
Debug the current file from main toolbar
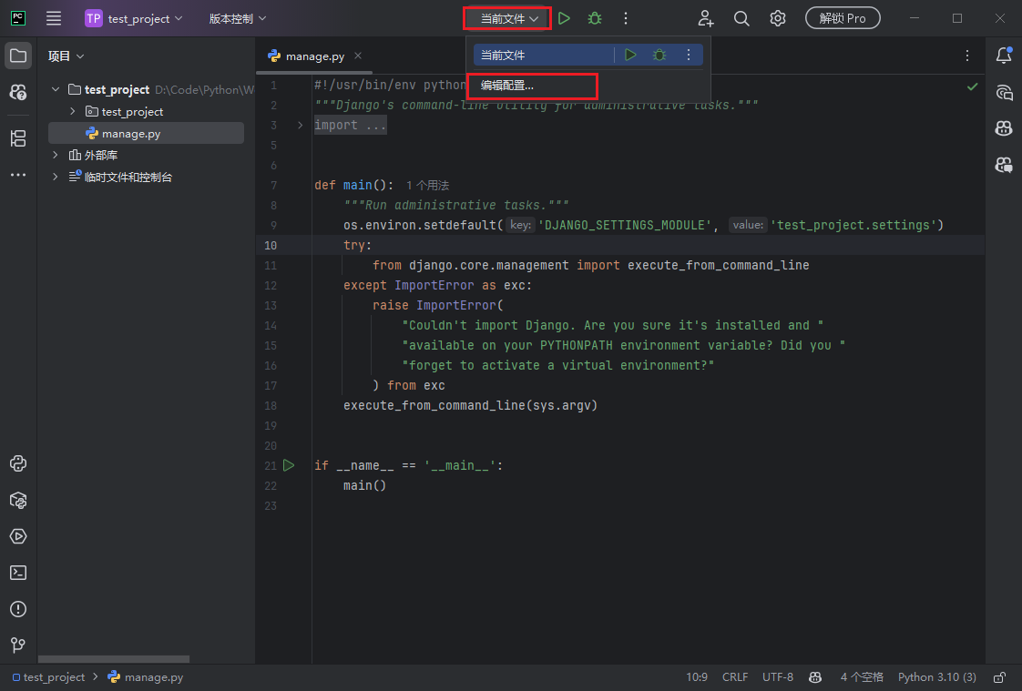point(595,18)
